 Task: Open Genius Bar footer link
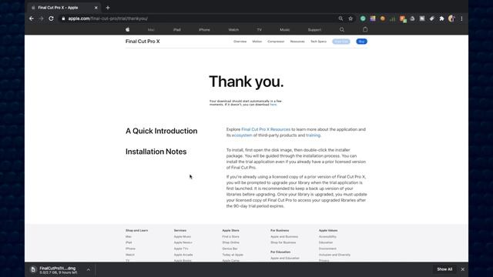point(230,249)
